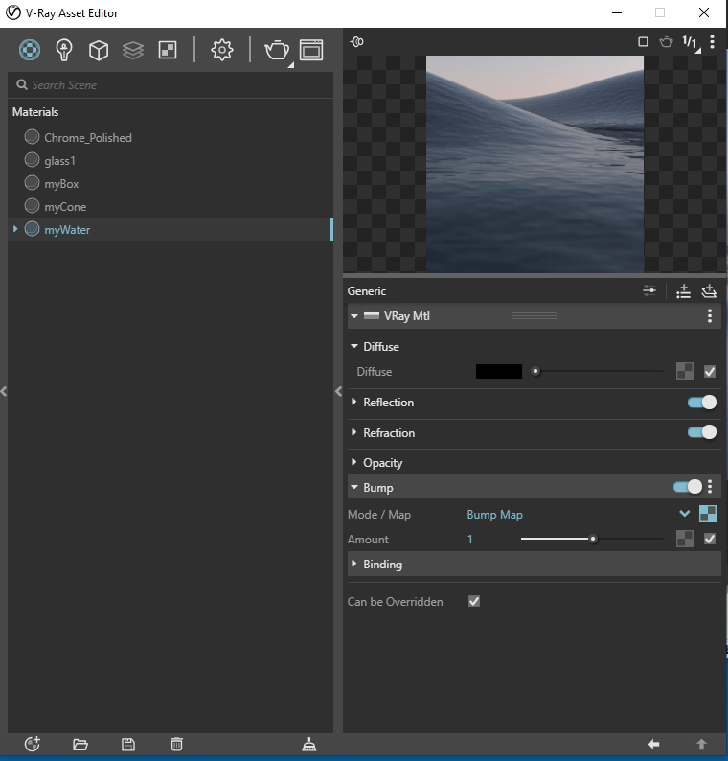Expand the myWater material tree arrow
The height and width of the screenshot is (761, 728).
coord(15,229)
